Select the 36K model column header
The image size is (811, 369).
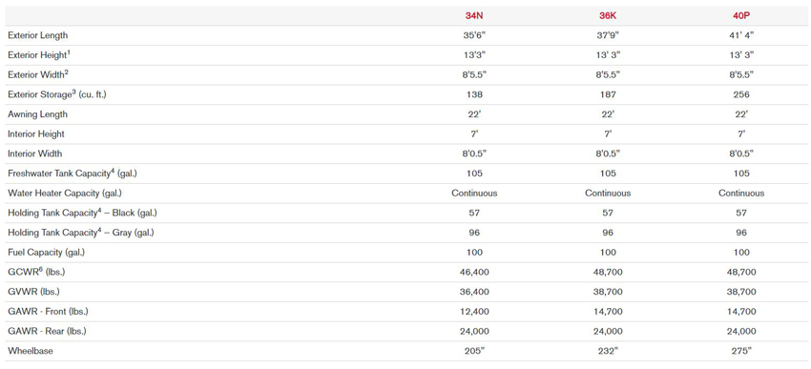point(608,15)
